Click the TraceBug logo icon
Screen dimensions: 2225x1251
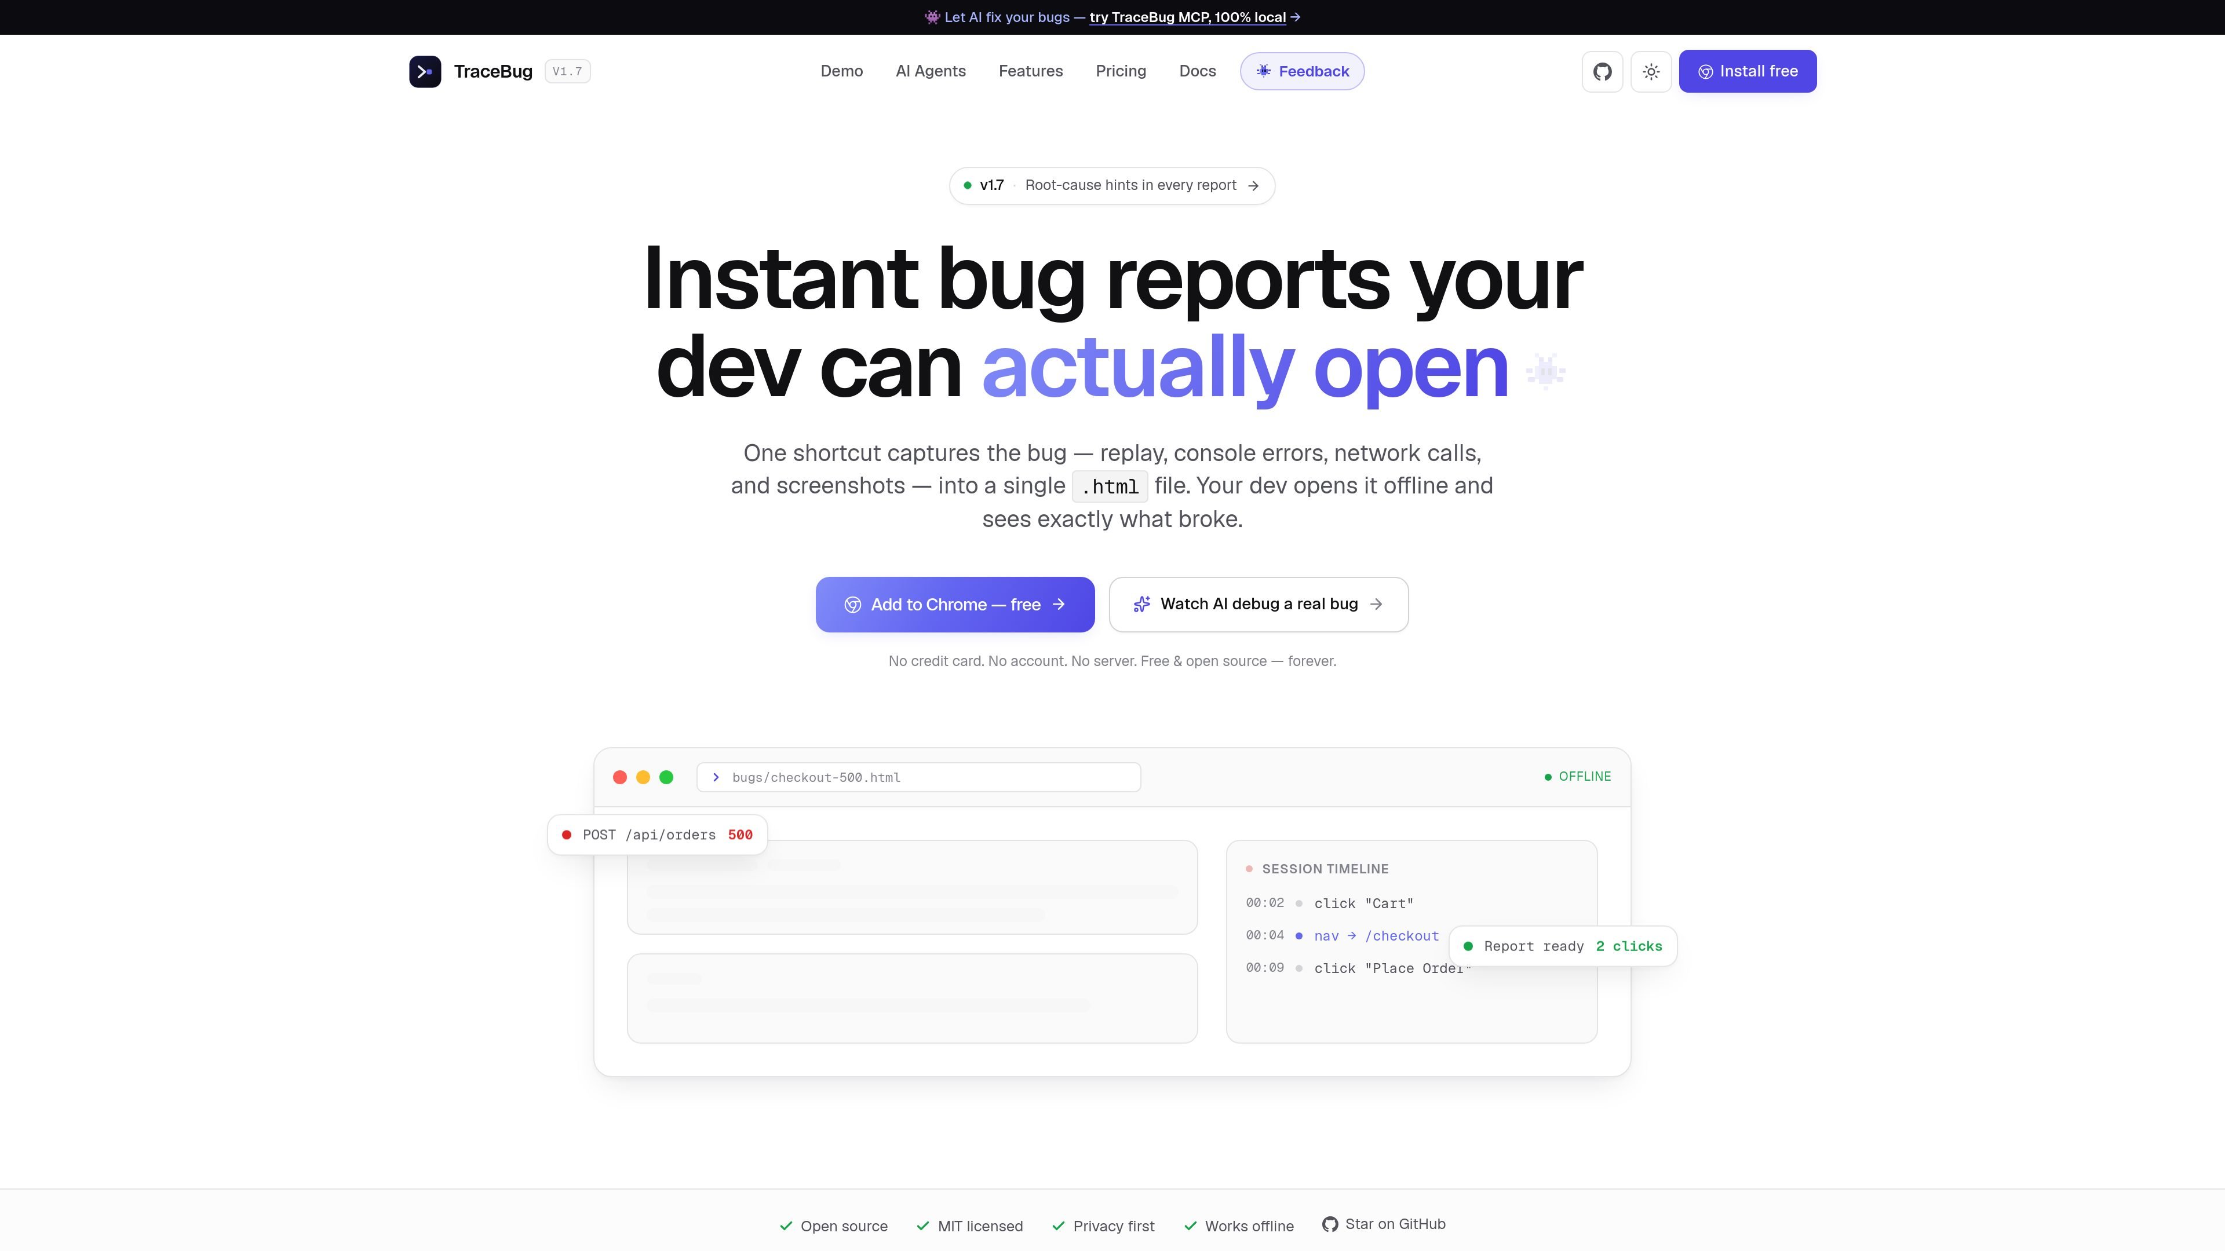click(x=425, y=72)
